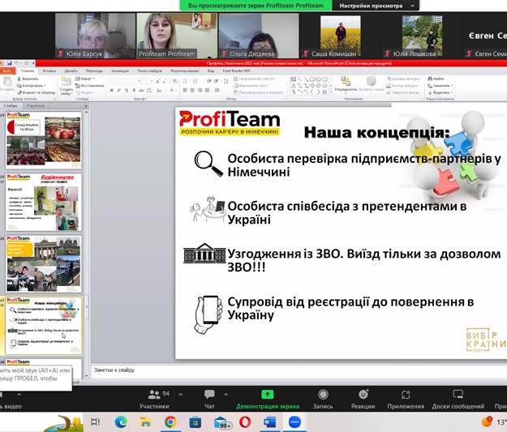Click the Zoom icon on the taskbar
This screenshot has width=507, height=432.
click(294, 422)
